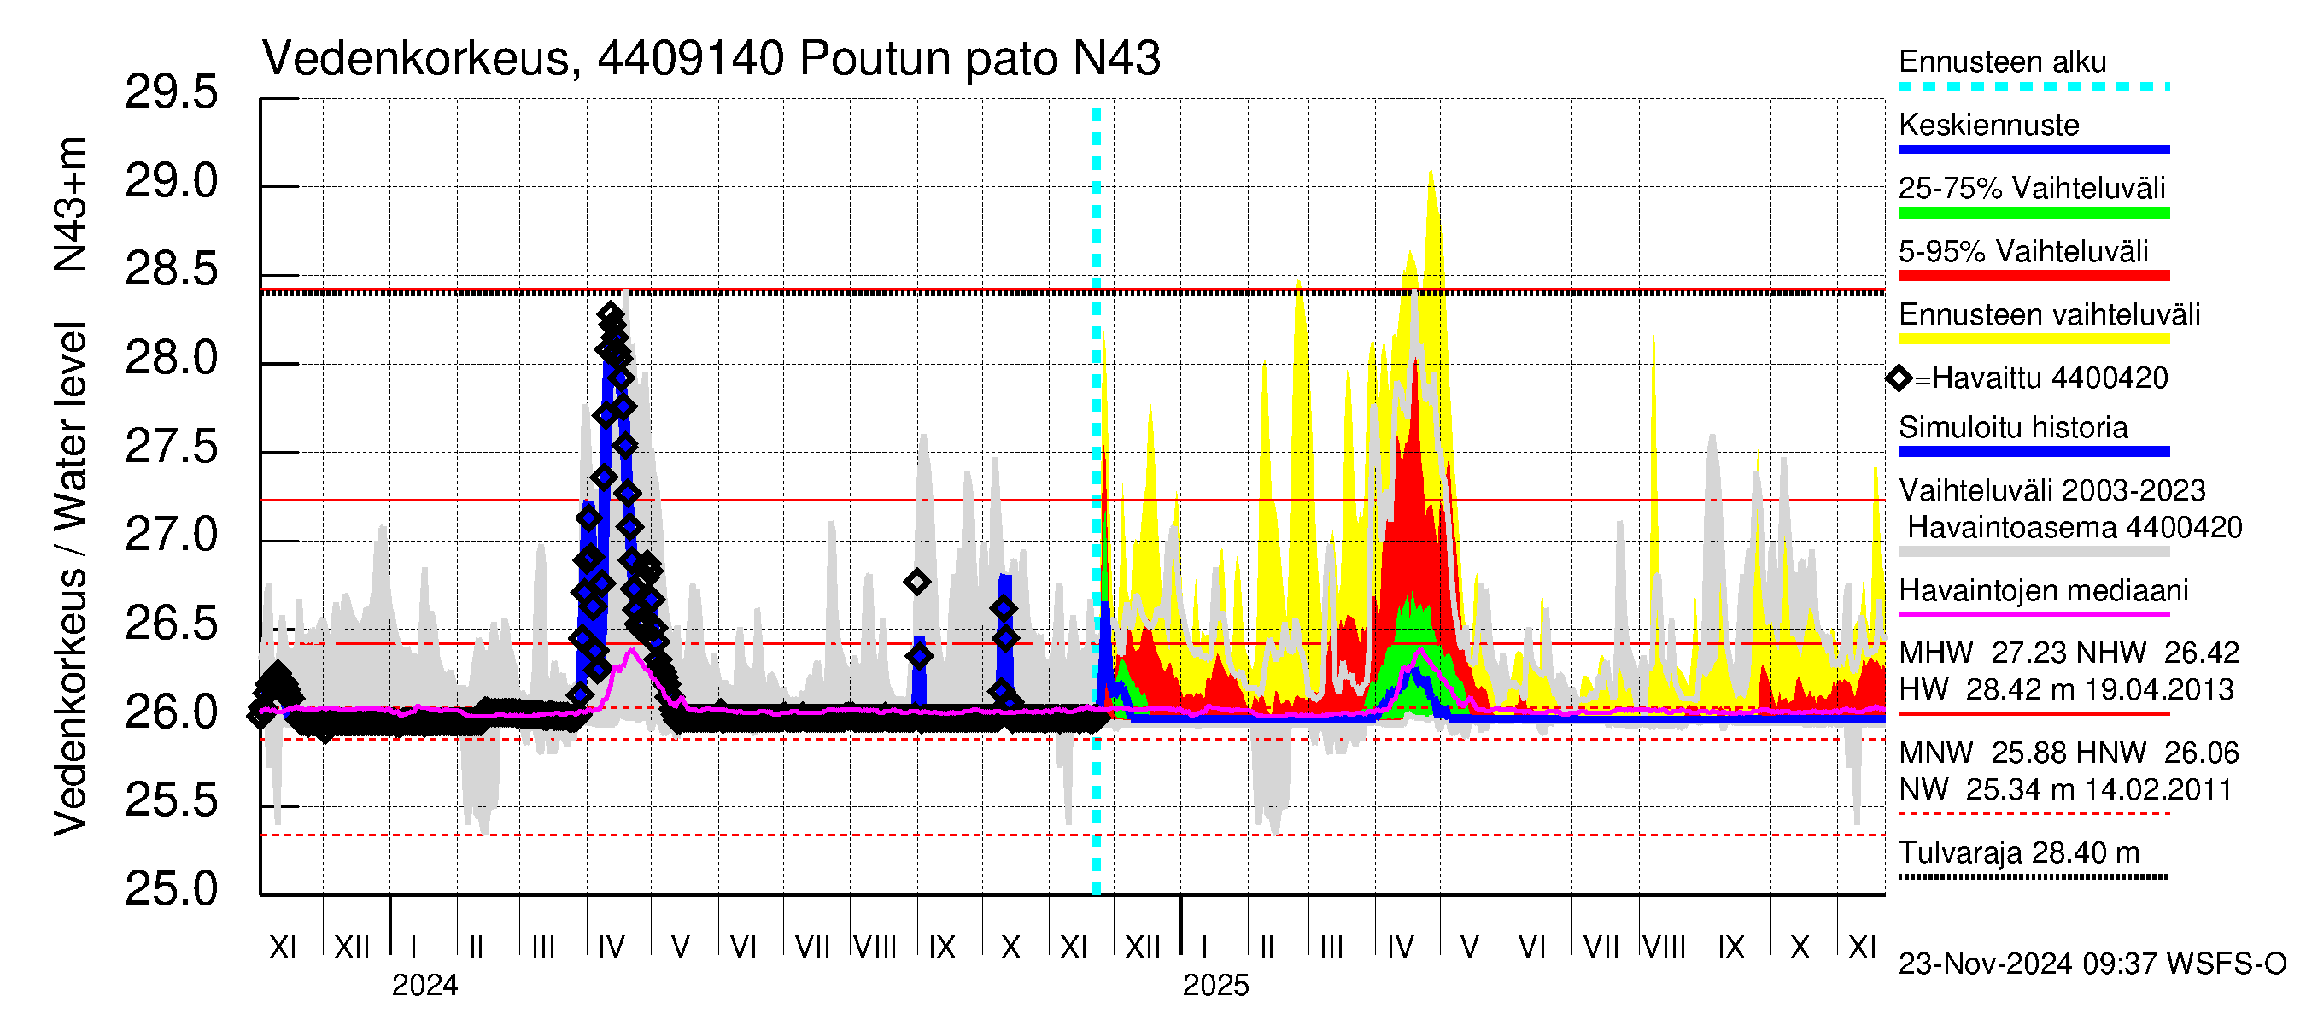Click the y-axis value 27.0
2306x1025 pixels.
click(x=171, y=535)
